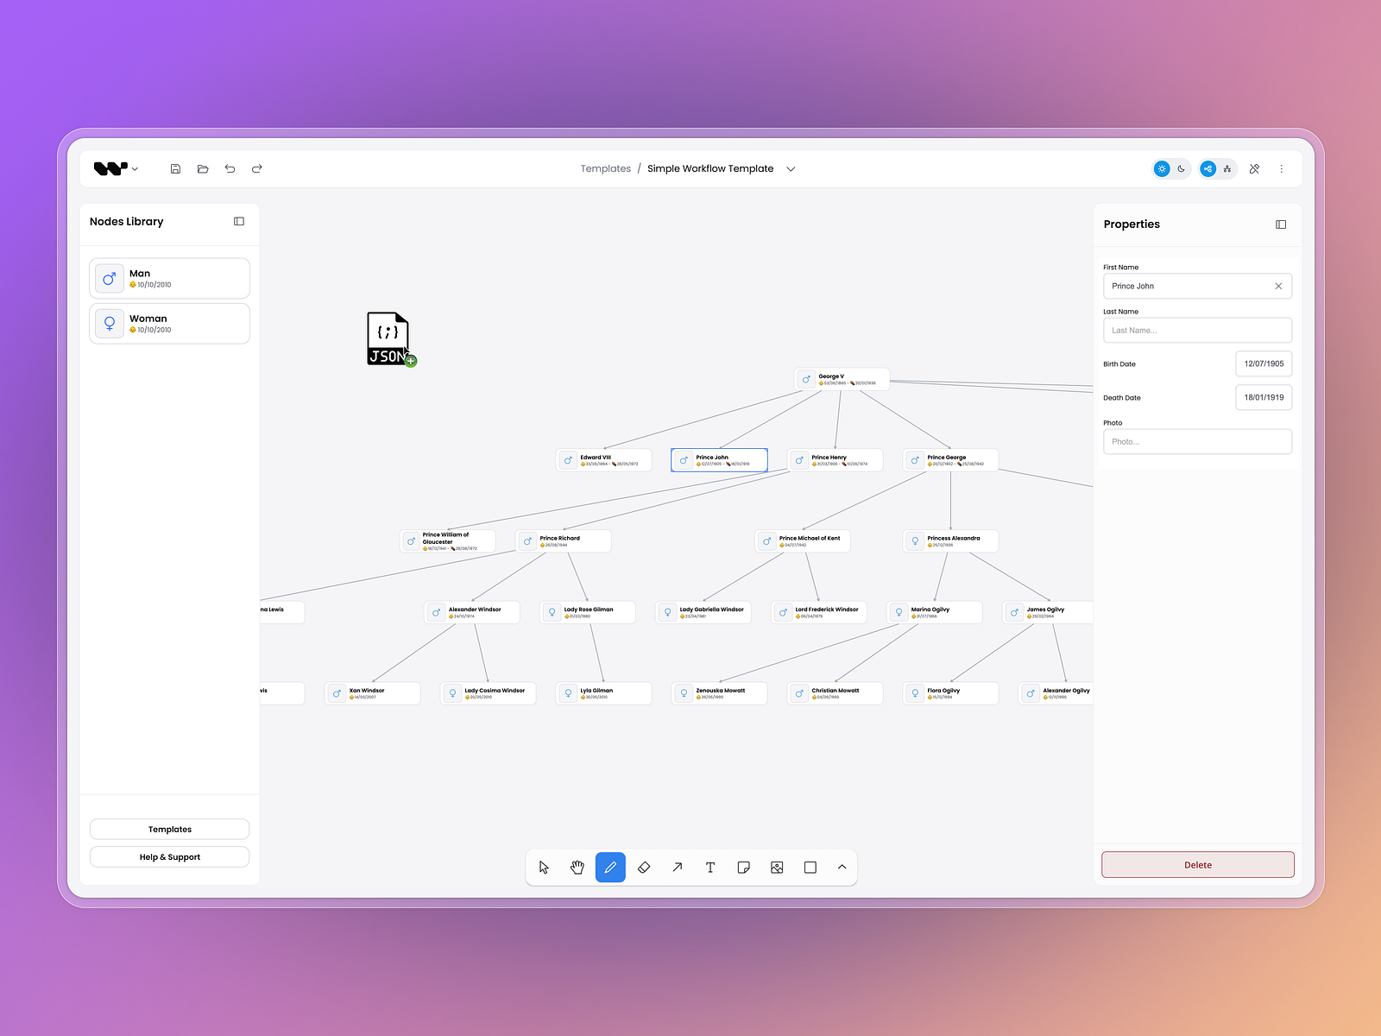
Task: Open the sticky note tool
Action: [x=743, y=867]
